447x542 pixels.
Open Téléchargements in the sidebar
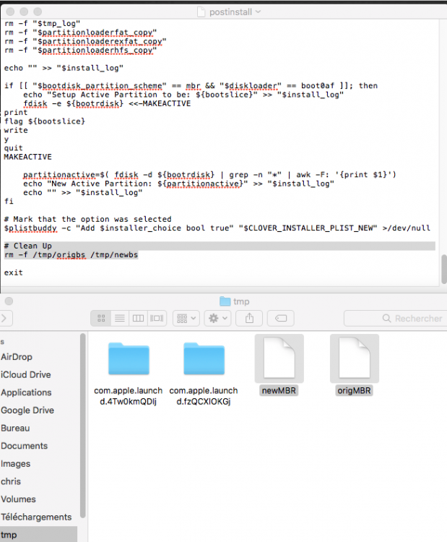(x=36, y=517)
